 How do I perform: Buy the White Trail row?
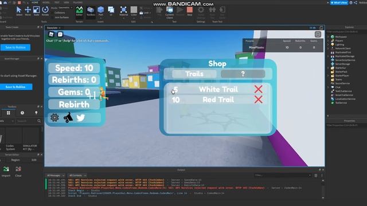(218, 89)
